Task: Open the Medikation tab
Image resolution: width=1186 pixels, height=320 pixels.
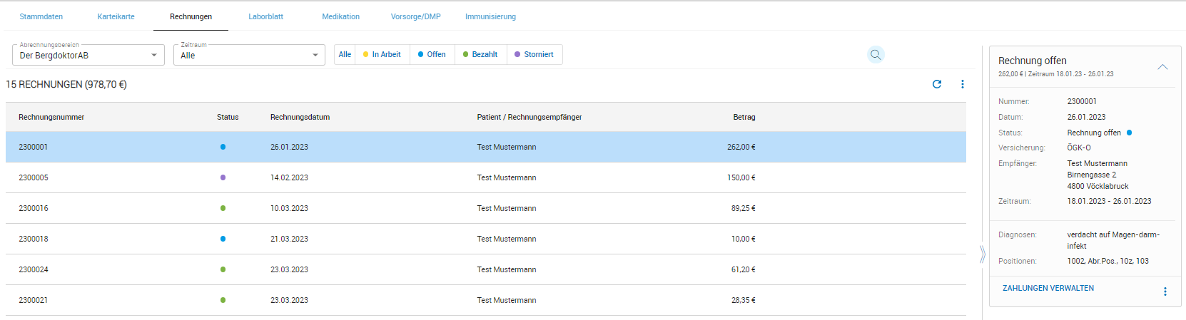Action: (340, 16)
